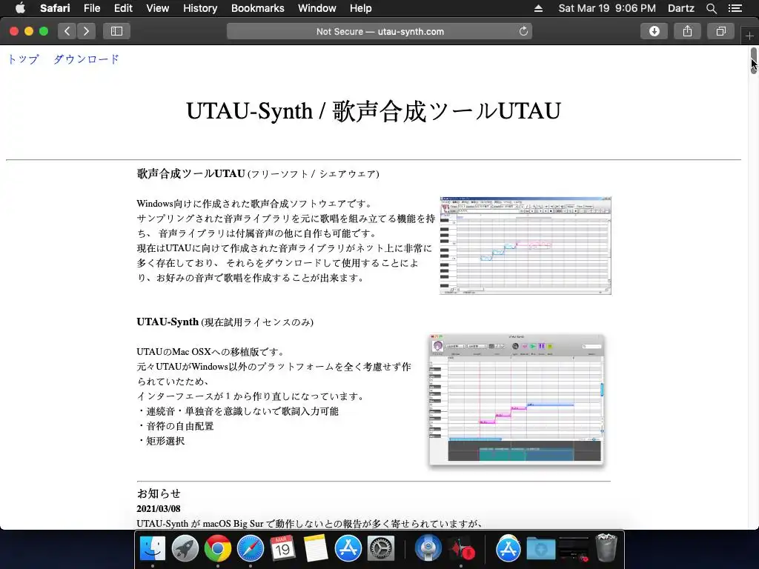Open the File menu
Screen dimensions: 759x569
(x=91, y=8)
